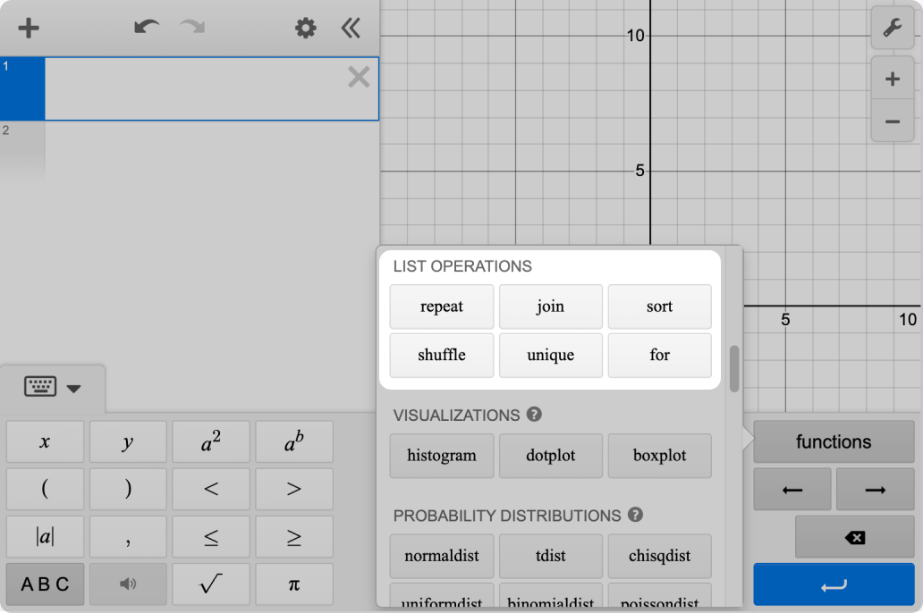Switch to the ABC letter keyboard
The height and width of the screenshot is (613, 923).
(x=45, y=584)
